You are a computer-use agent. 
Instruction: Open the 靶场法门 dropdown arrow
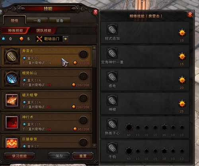click(66, 39)
